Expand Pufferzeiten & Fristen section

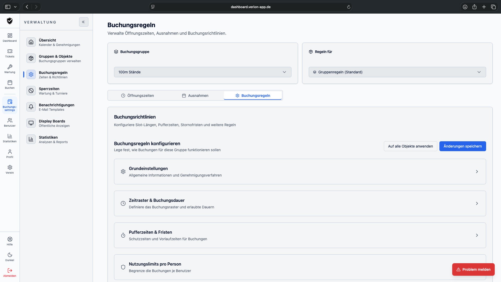tap(300, 235)
